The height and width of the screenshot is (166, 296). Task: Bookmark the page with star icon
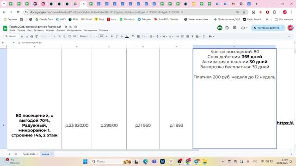(244, 12)
